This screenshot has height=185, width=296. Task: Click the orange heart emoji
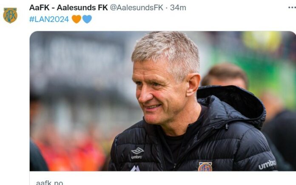click(77, 19)
